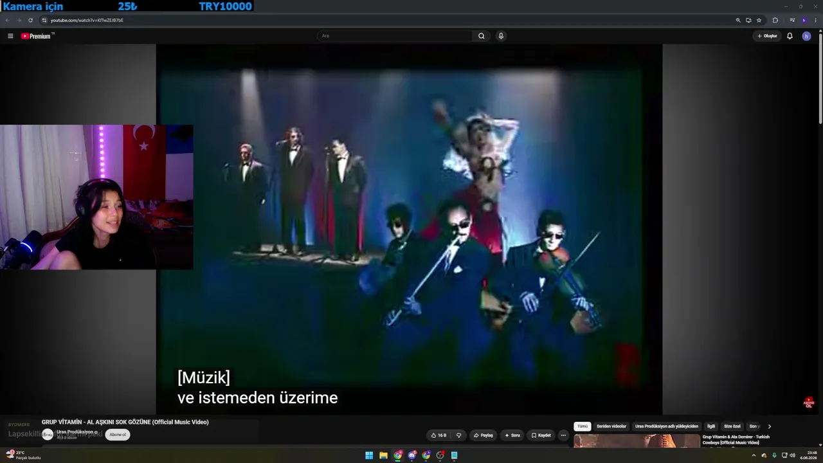Select the Seriden videolar chip

(611, 426)
